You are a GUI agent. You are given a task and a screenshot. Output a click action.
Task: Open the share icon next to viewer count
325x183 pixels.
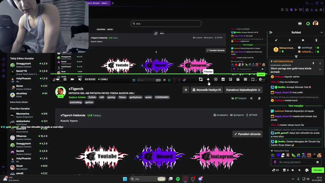[x=251, y=98]
